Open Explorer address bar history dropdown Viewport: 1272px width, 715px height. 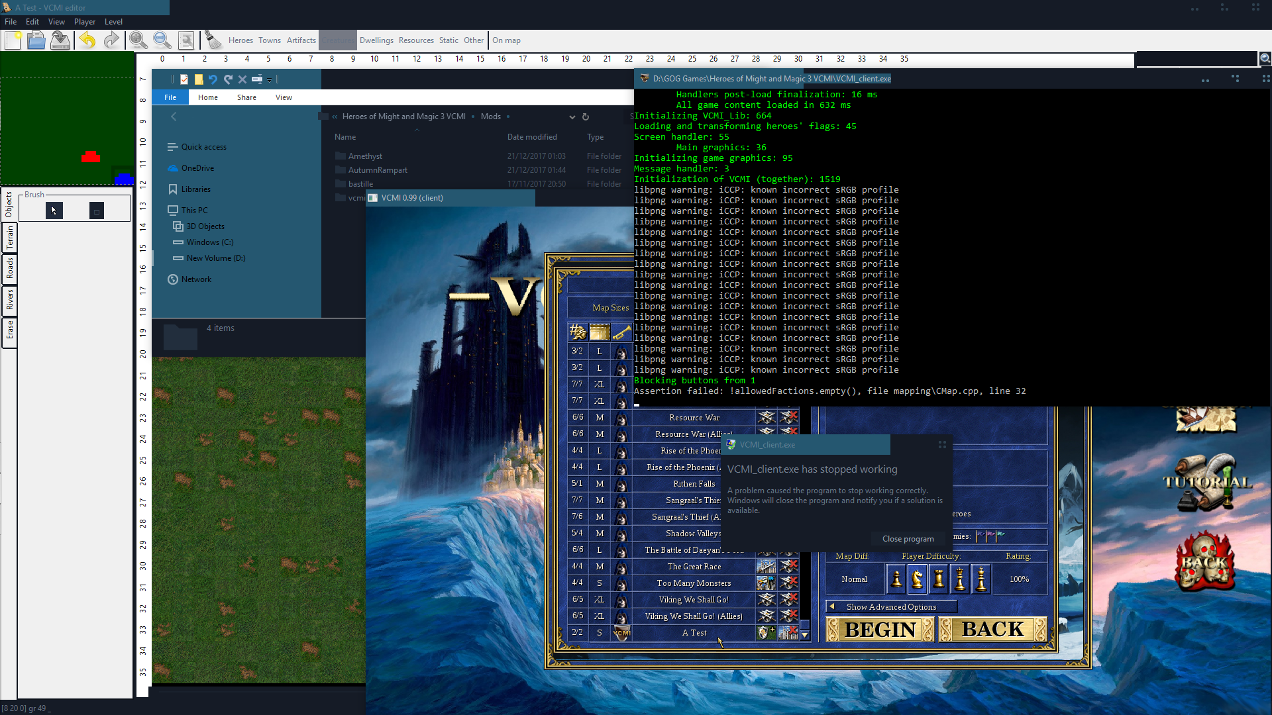tap(572, 117)
